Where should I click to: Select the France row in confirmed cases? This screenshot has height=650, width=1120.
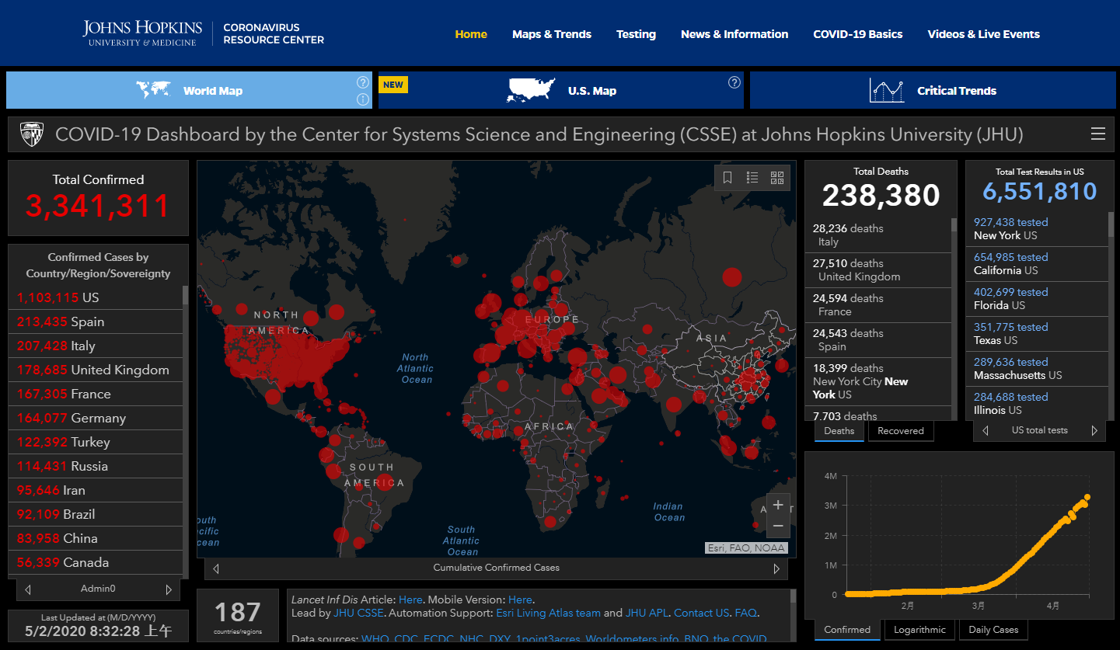click(96, 394)
